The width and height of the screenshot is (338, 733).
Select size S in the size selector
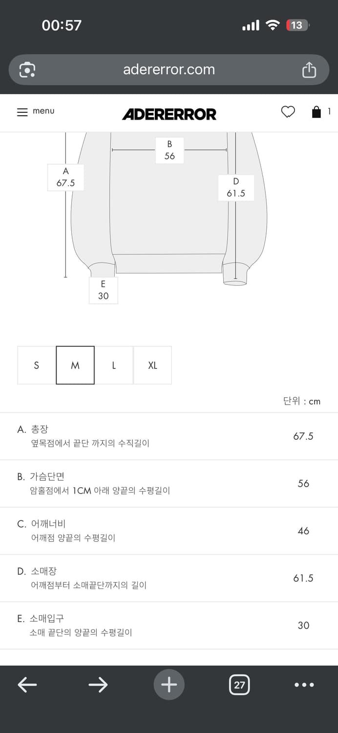[x=36, y=365]
